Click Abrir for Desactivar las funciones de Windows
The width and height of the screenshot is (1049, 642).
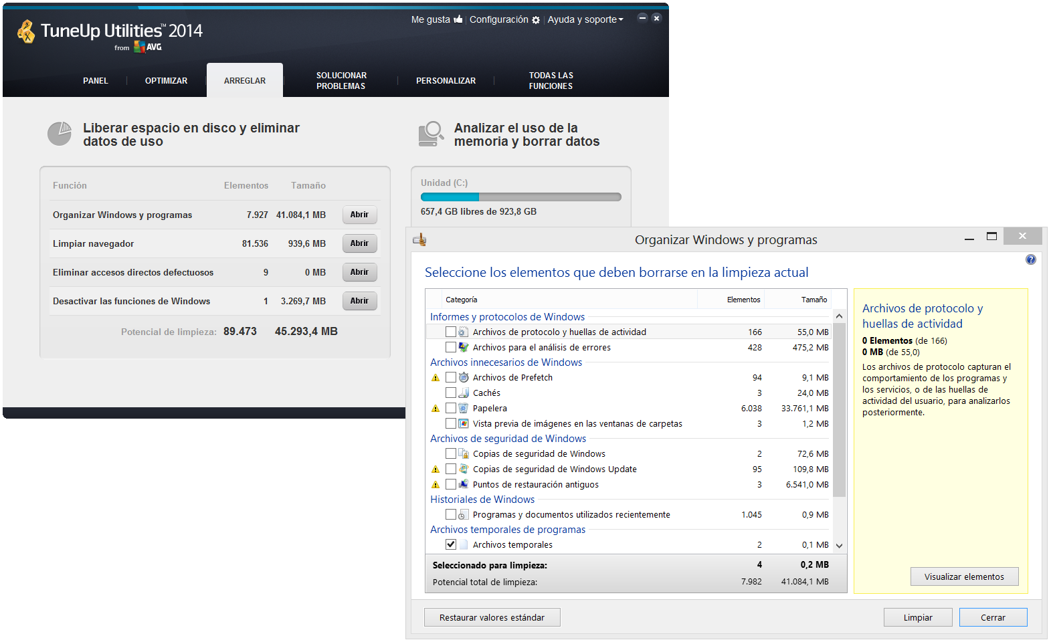coord(360,301)
